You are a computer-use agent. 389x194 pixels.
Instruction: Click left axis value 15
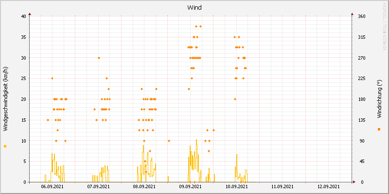click(23, 120)
